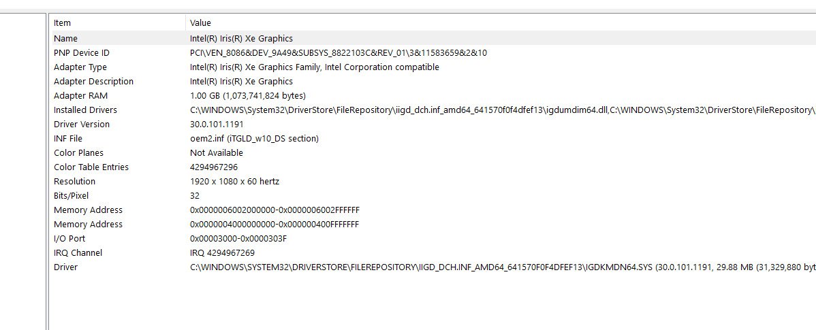This screenshot has width=816, height=330.
Task: Click the Not Available value
Action: [x=217, y=153]
